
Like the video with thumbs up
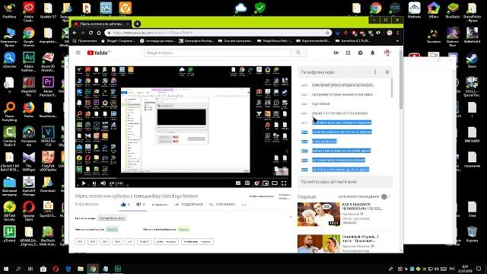point(125,205)
